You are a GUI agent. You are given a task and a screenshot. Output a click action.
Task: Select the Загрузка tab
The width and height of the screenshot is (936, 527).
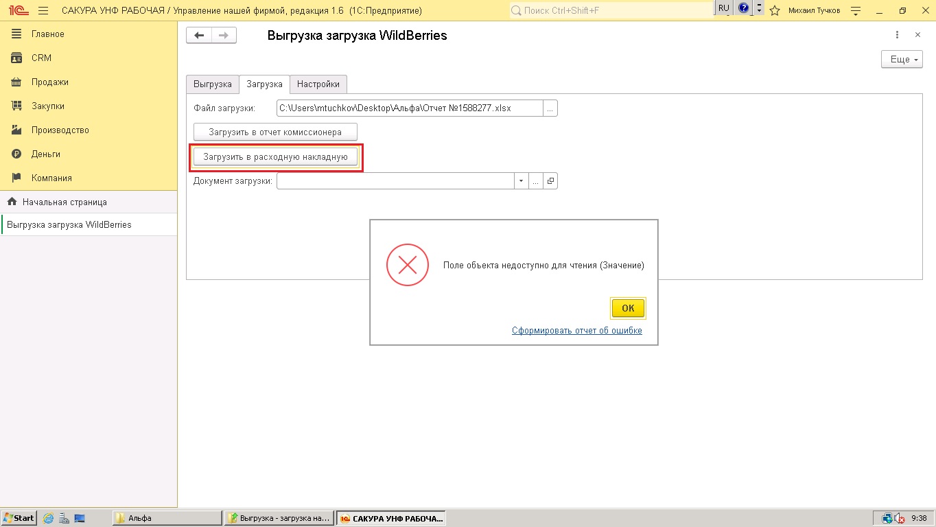click(x=264, y=84)
